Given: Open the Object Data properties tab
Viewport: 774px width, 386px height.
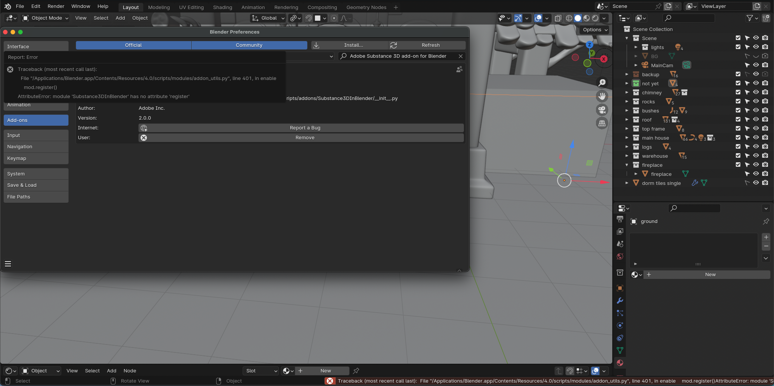Looking at the screenshot, I should pyautogui.click(x=620, y=351).
